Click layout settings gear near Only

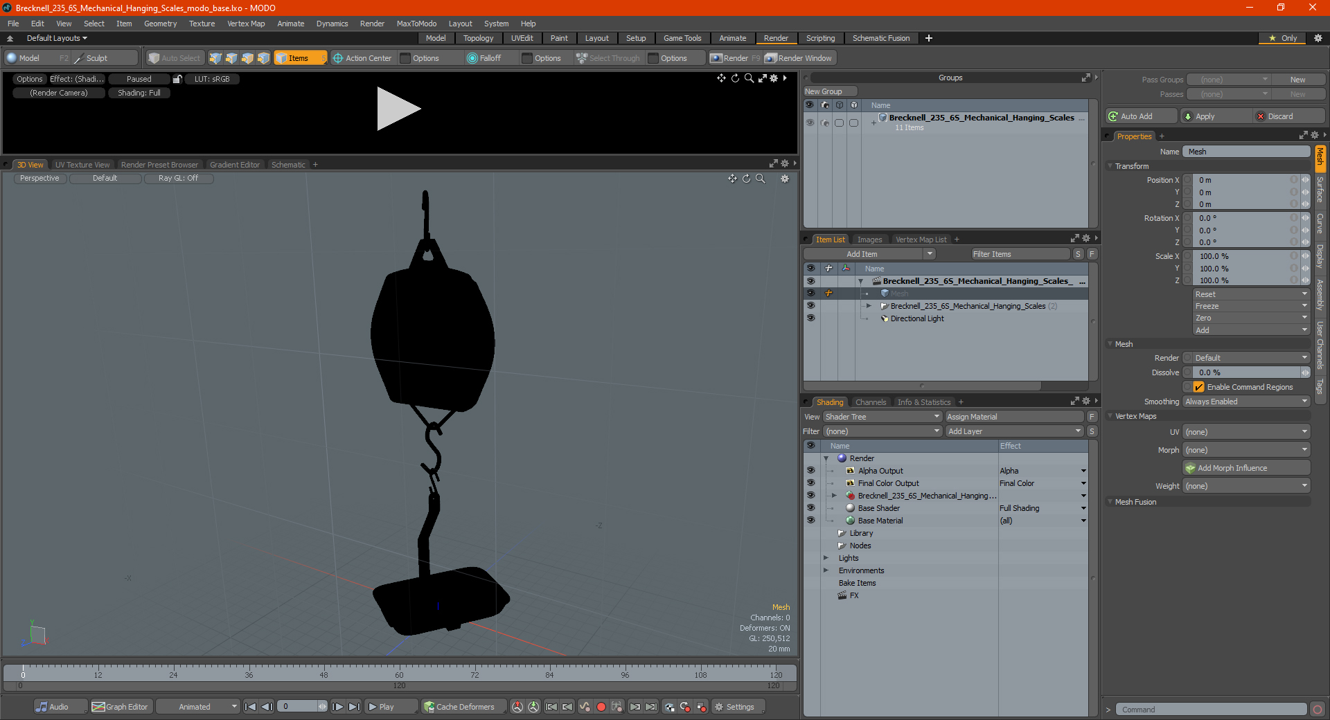click(x=1318, y=38)
